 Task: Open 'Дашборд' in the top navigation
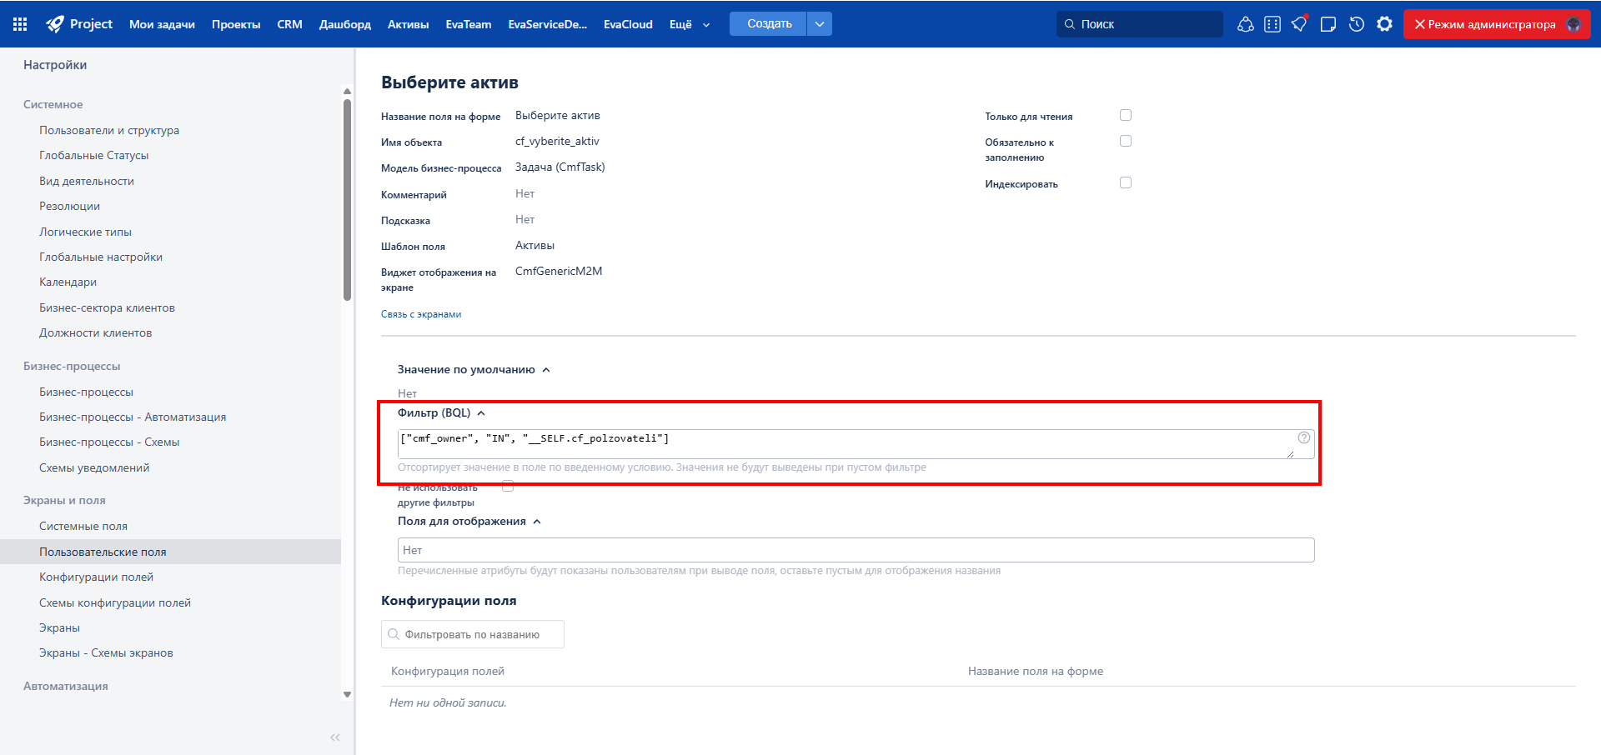(x=344, y=24)
